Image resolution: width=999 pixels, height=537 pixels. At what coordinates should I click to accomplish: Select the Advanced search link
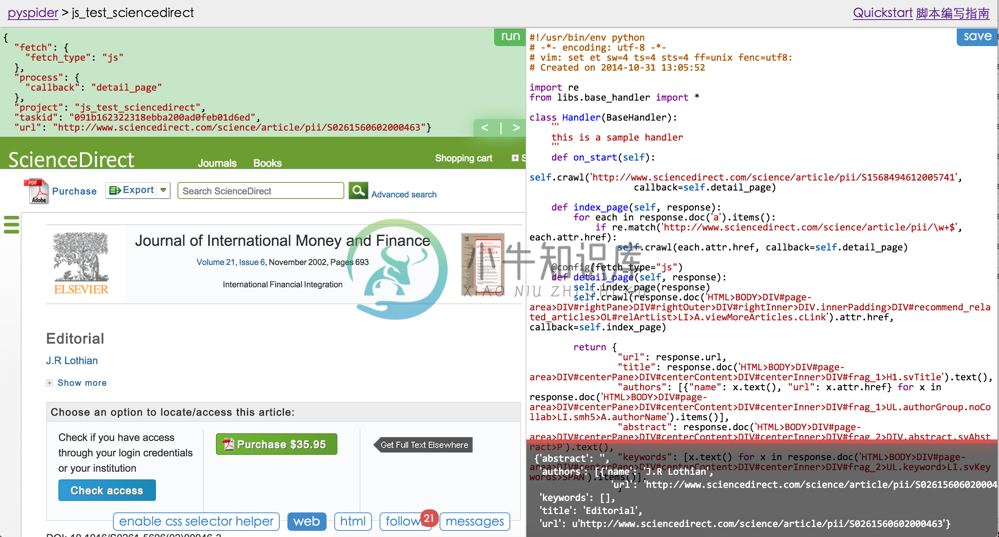click(405, 194)
